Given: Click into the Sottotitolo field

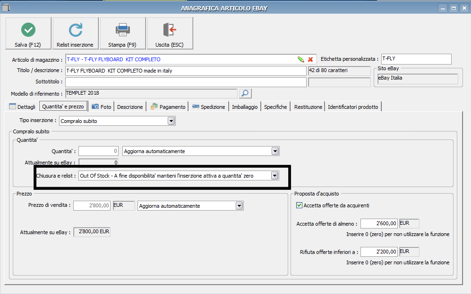Looking at the screenshot, I should tap(186, 82).
